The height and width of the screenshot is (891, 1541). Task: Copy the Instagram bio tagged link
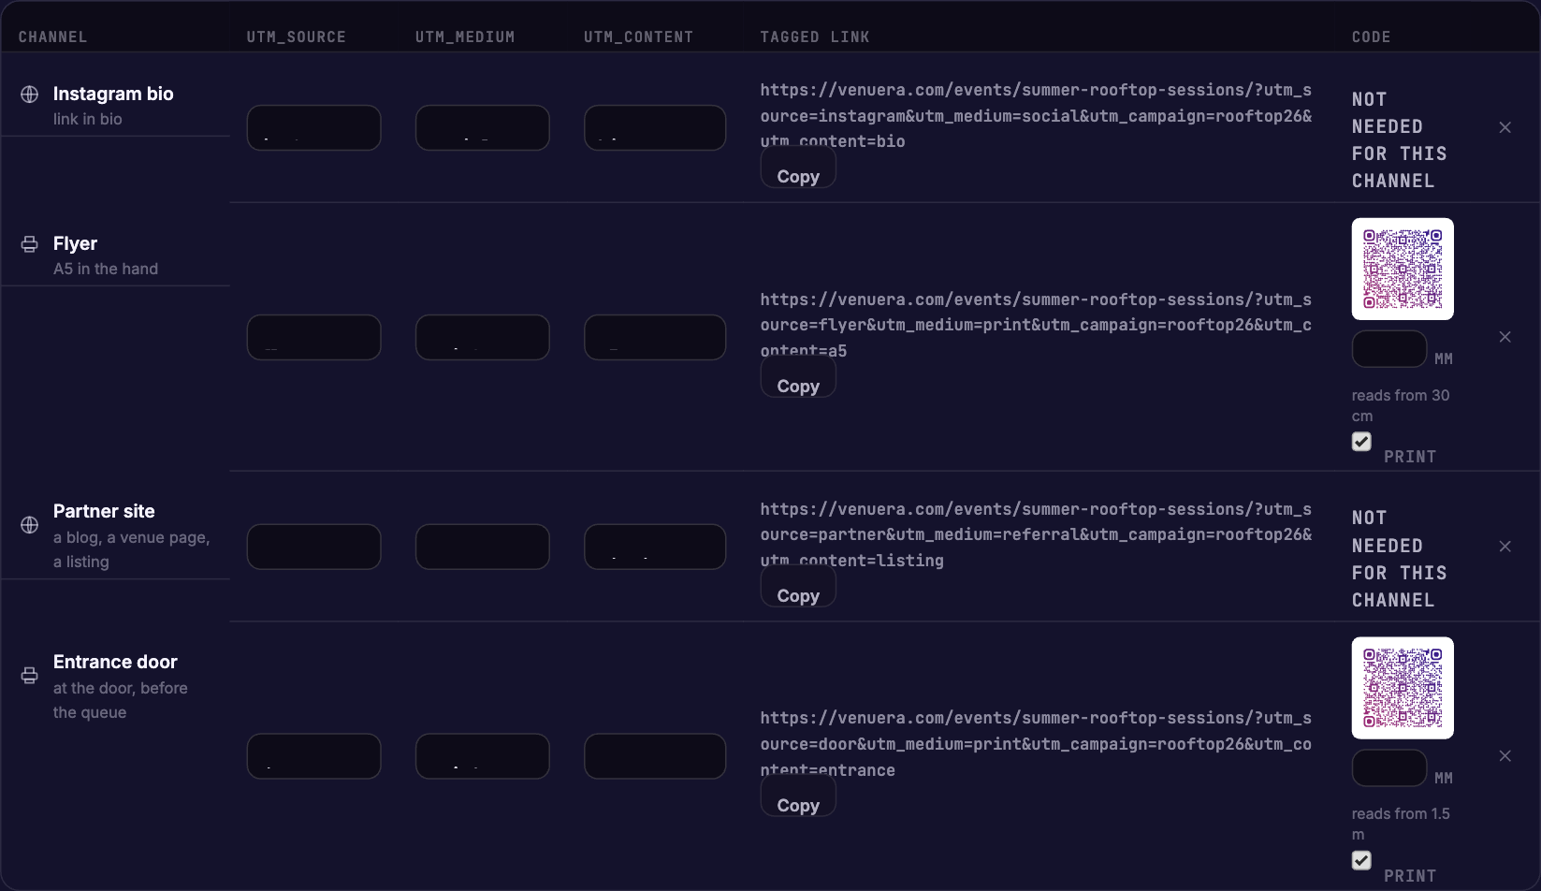798,168
